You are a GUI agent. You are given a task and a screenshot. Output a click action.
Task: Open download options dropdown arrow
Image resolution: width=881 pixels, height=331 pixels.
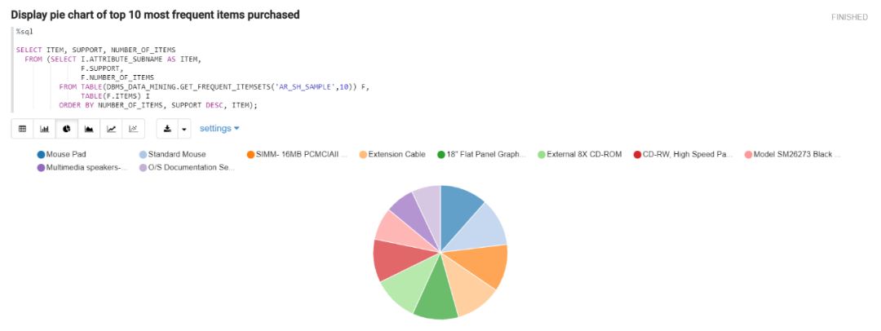[x=184, y=129]
